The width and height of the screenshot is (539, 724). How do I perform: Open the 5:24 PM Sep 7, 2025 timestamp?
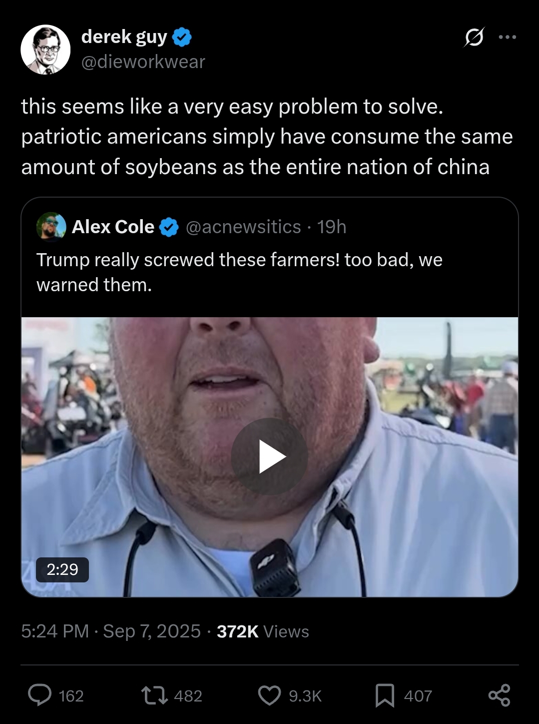click(111, 631)
